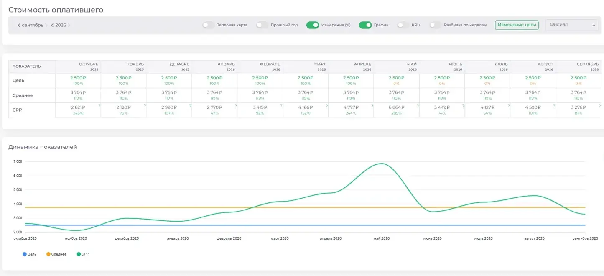
Task: Click the CPP value 2 120 ₽
Action: [x=123, y=107]
